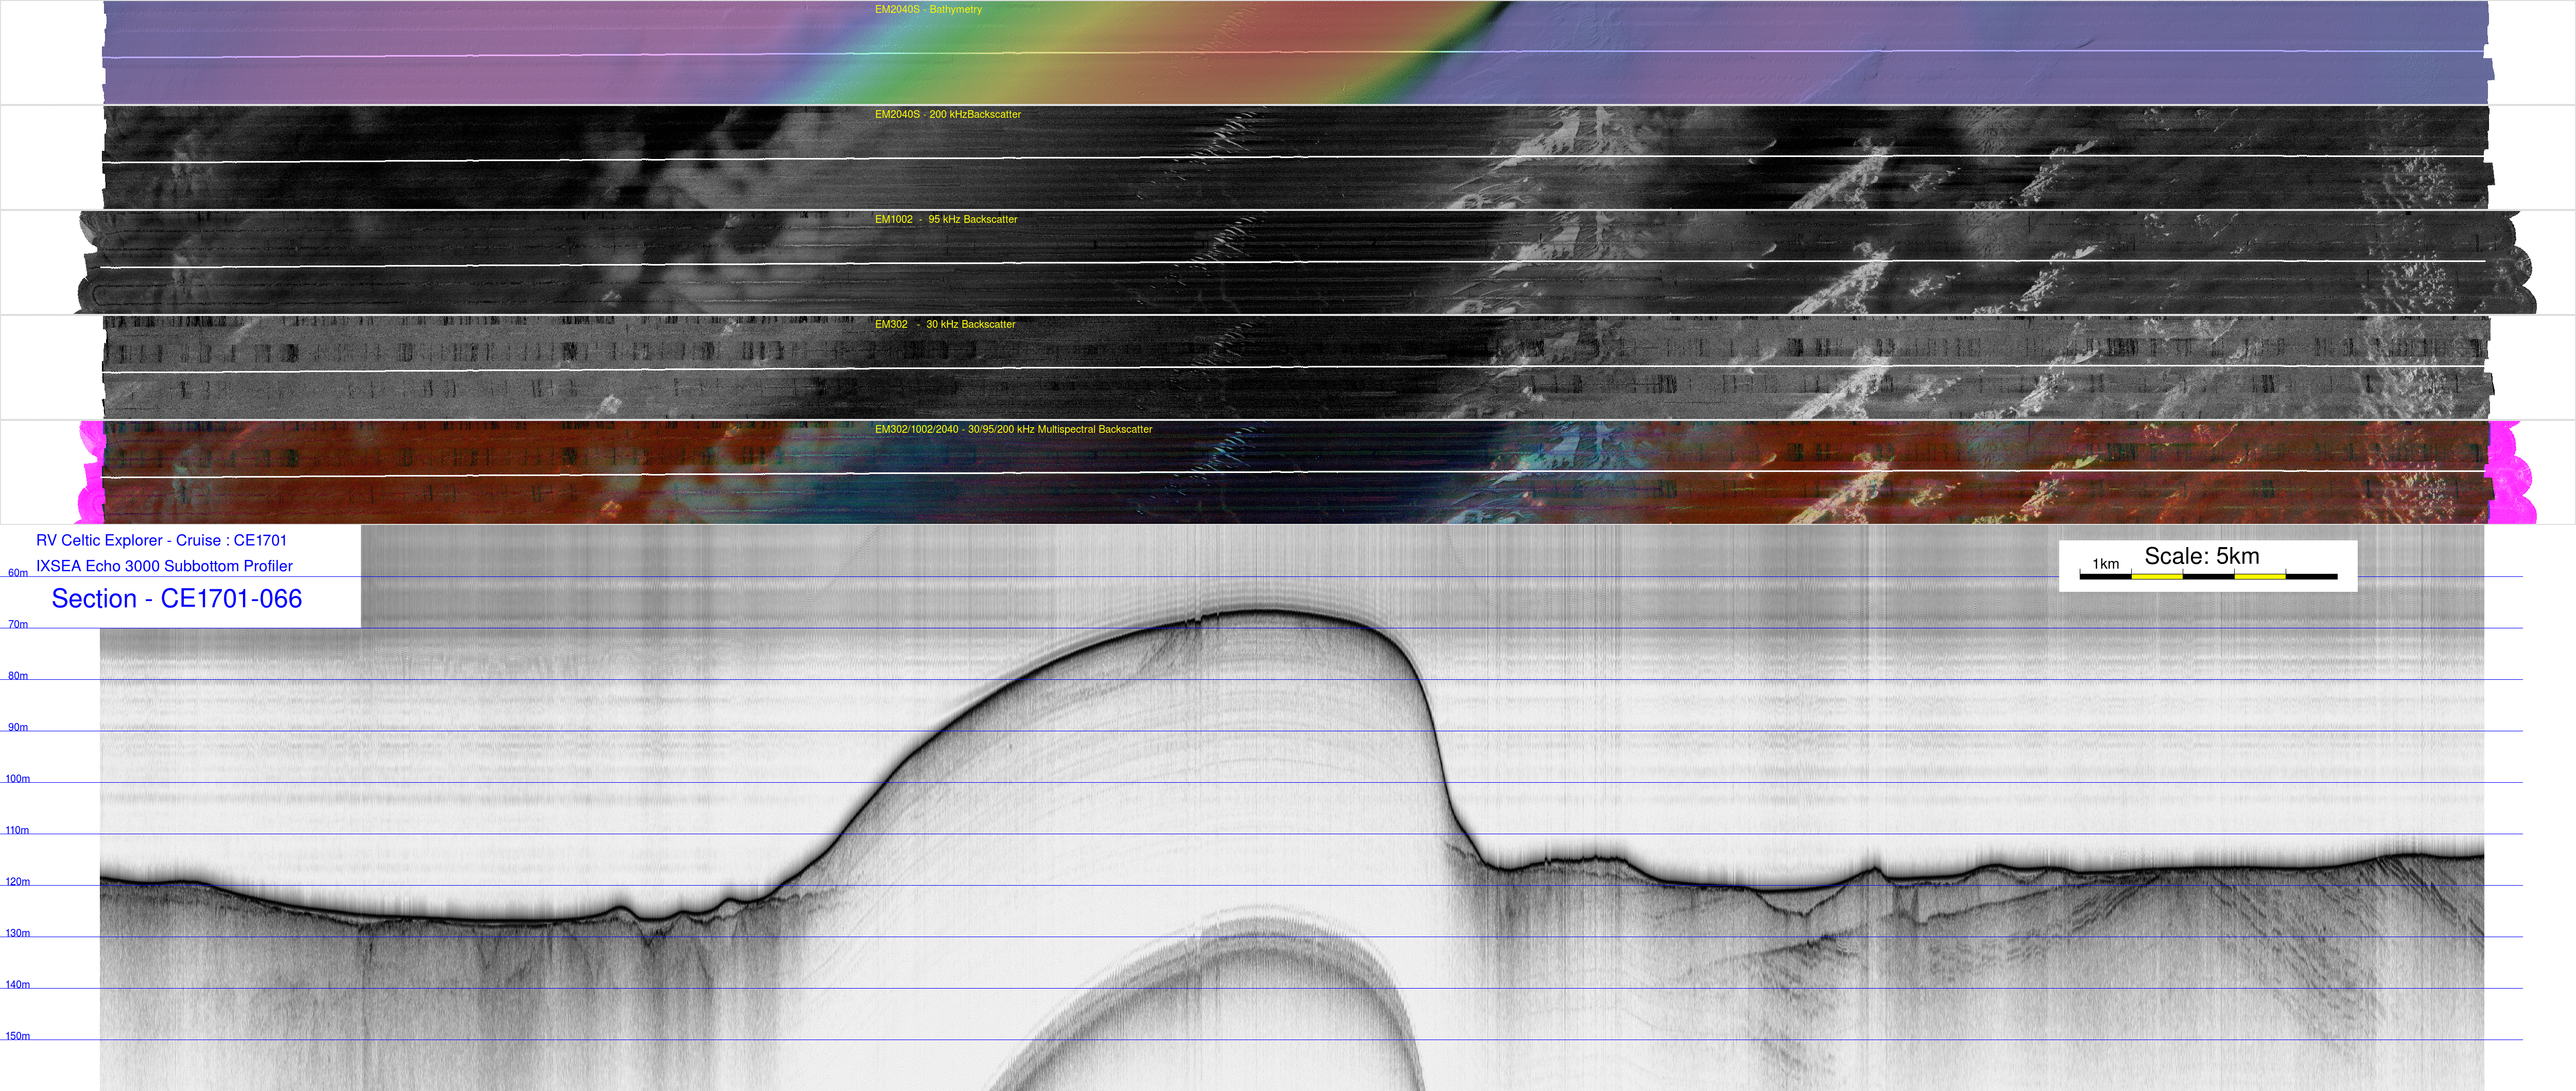Click the 150m depth marker
Image resolution: width=2576 pixels, height=1091 pixels.
[x=17, y=1037]
